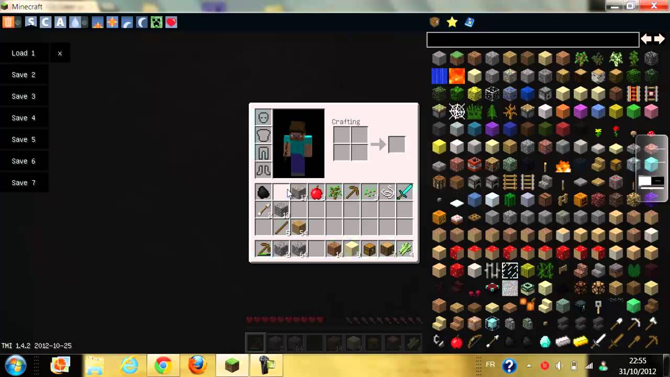Screen dimensions: 670x377
Task: Click Save 2 button
Action: click(24, 75)
